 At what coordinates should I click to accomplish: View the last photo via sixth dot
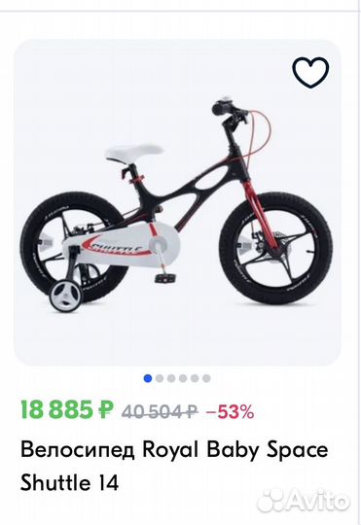(x=206, y=378)
